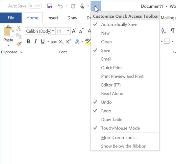Apply Superscript formatting
The height and width of the screenshot is (164, 176).
68,41
